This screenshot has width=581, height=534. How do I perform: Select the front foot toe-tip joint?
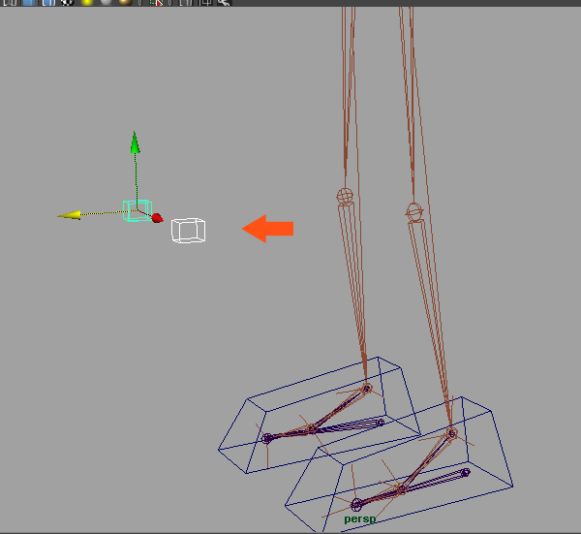(x=356, y=504)
